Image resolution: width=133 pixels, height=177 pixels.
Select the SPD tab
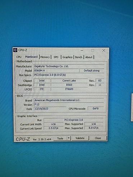click(x=56, y=57)
